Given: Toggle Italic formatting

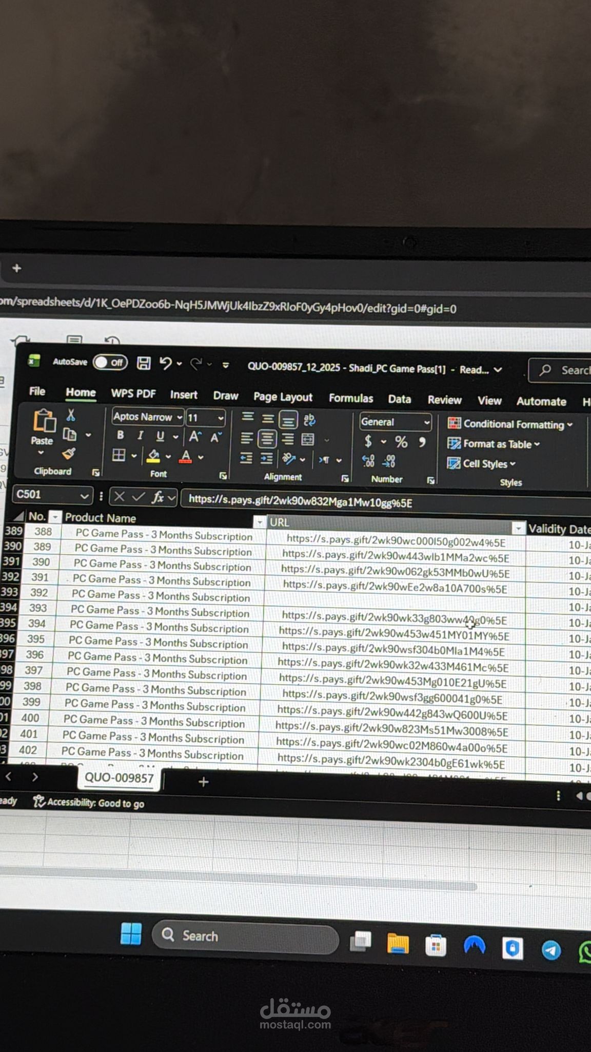Looking at the screenshot, I should pos(140,436).
